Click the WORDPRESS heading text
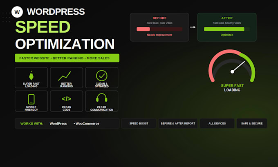The height and width of the screenshot is (167, 278). 56,12
